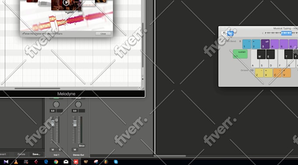Play black key W
The image size is (298, 165).
tap(261, 54)
